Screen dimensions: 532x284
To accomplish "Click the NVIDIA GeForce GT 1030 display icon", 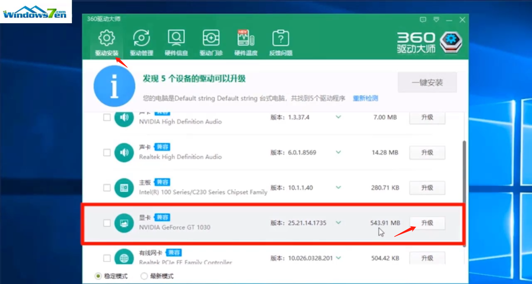I will tap(124, 223).
